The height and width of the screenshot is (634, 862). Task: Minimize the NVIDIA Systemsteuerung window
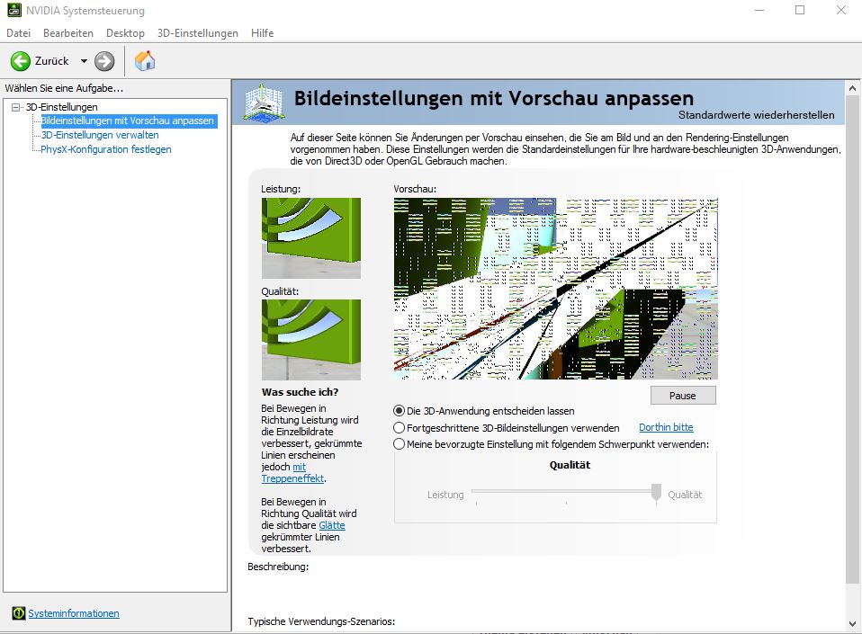[759, 10]
